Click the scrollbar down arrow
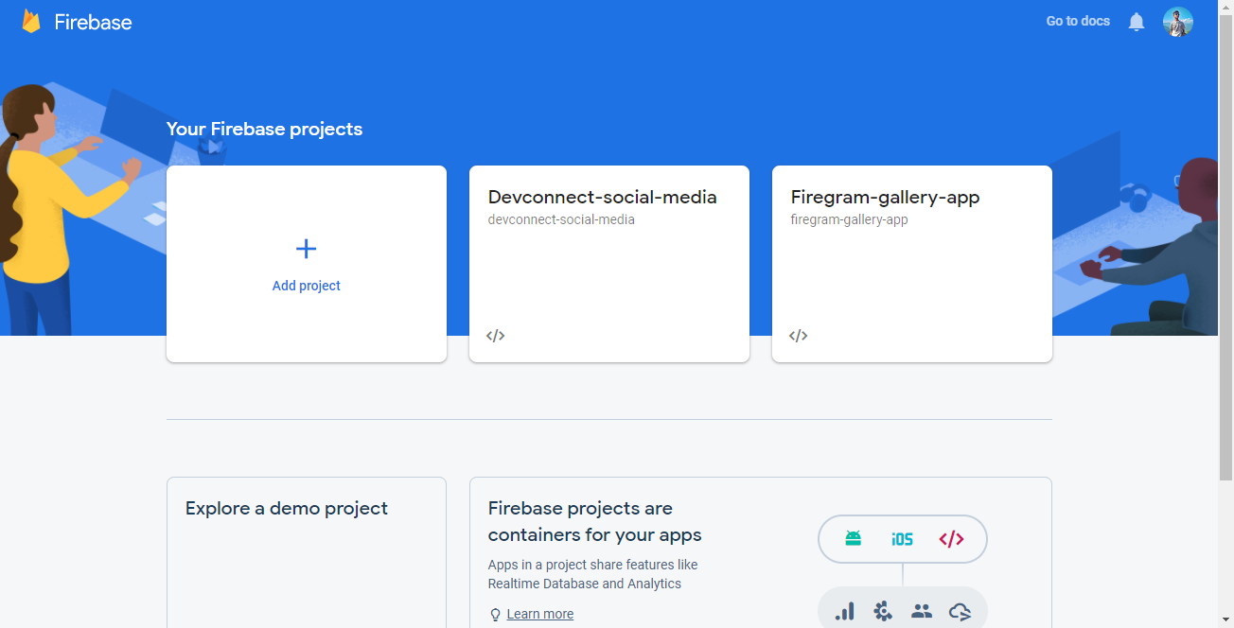Image resolution: width=1234 pixels, height=628 pixels. pyautogui.click(x=1225, y=619)
